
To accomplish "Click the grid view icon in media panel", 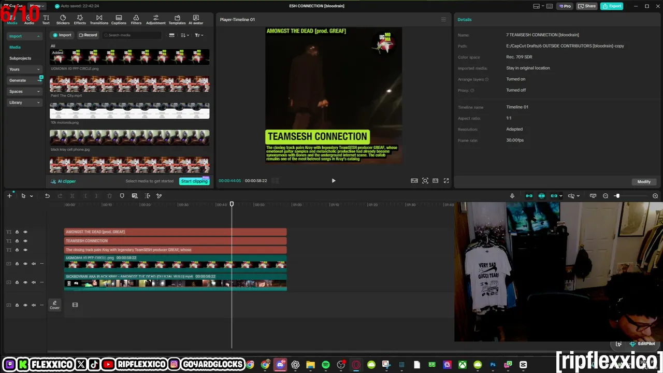I will pyautogui.click(x=172, y=35).
